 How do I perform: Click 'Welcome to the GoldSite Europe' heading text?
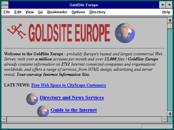click(34, 54)
